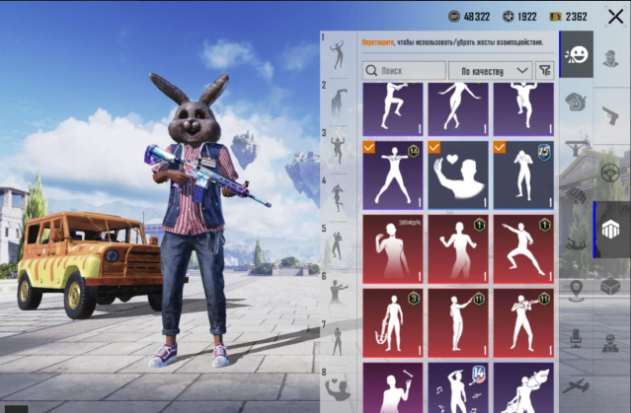Select emote slot 4 in the list
Viewport: 631px width, 413px height.
338,198
